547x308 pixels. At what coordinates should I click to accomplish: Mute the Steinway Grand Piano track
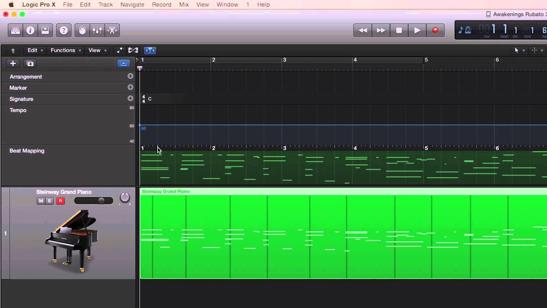tap(41, 201)
